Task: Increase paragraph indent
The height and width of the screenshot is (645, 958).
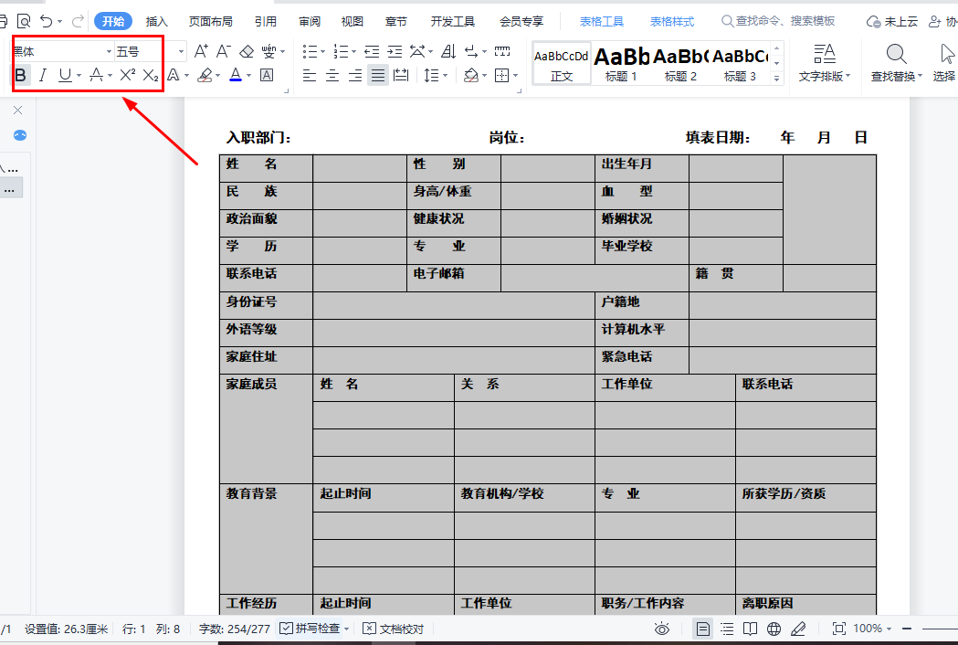Action: coord(395,51)
